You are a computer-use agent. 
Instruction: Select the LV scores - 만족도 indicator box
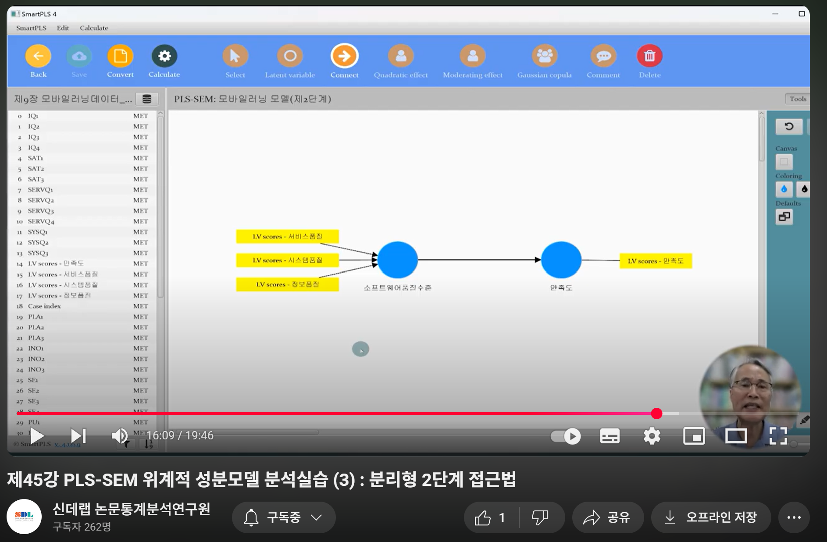pos(656,261)
